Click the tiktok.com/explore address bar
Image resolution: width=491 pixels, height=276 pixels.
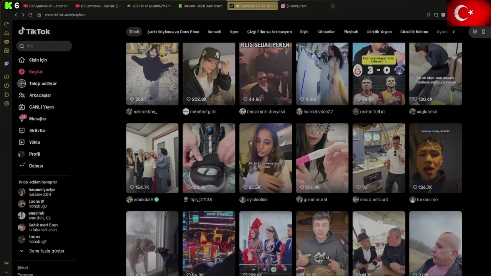[65, 15]
